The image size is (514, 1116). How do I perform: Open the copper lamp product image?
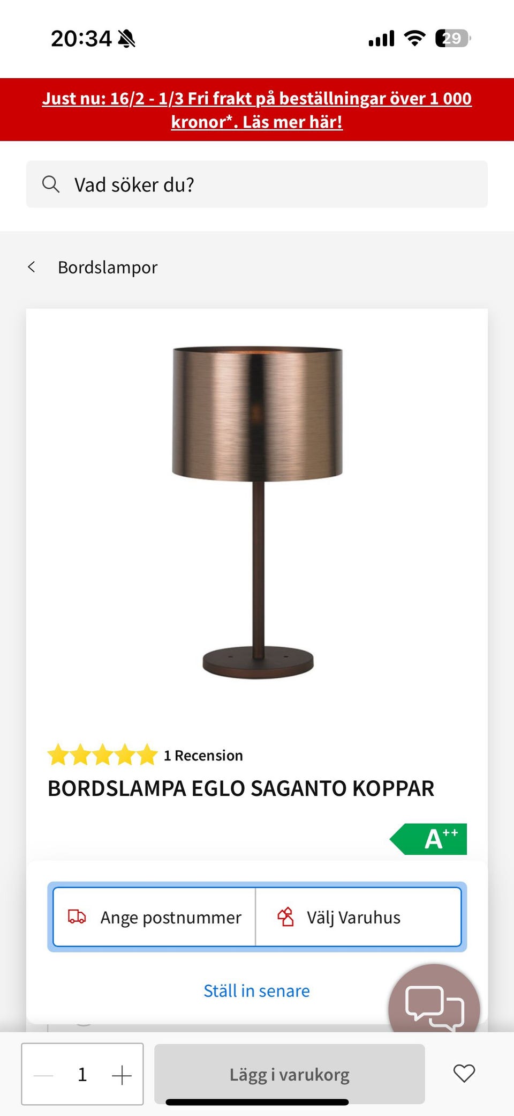point(257,512)
